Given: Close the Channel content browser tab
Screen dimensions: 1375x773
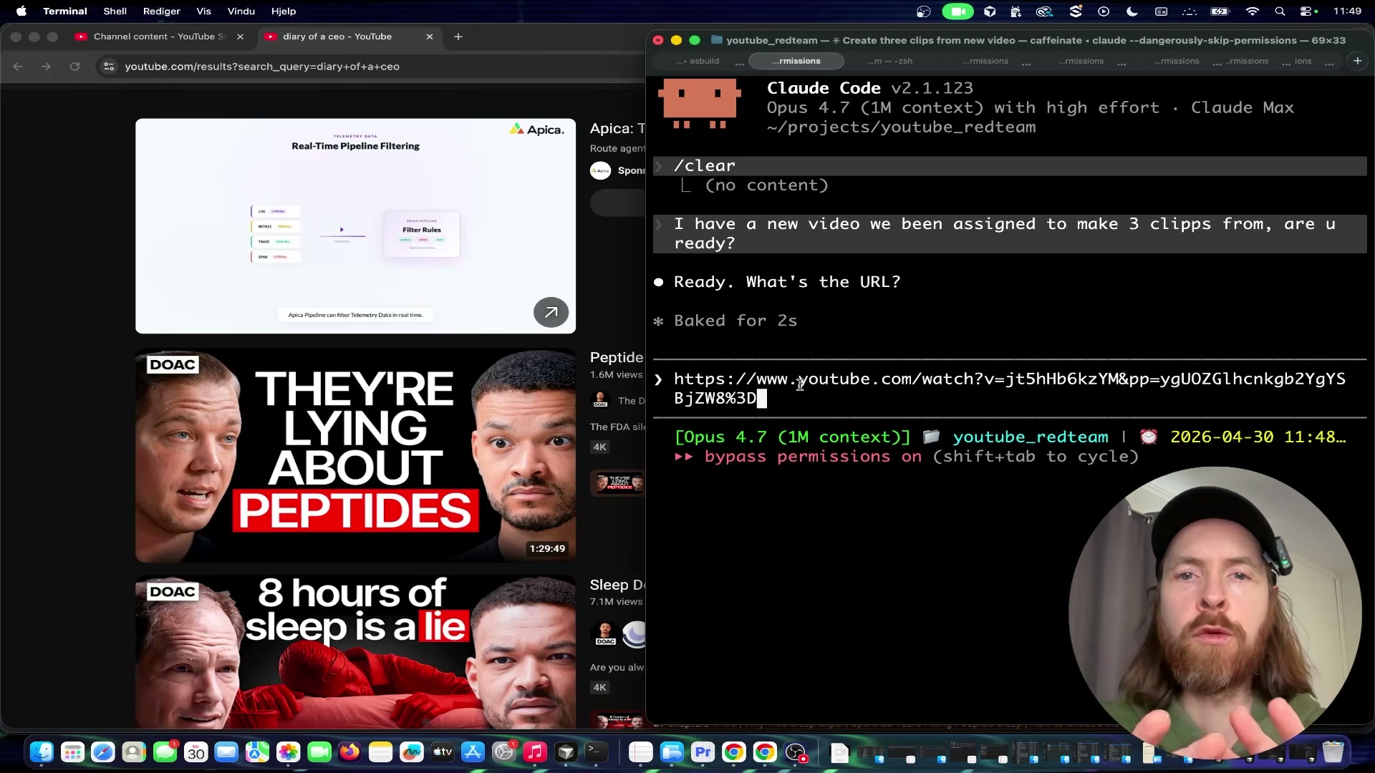Looking at the screenshot, I should click(x=240, y=37).
